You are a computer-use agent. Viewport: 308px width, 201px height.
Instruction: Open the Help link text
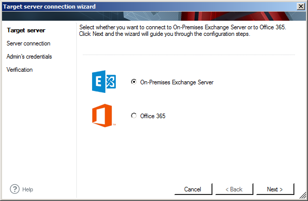(28, 189)
